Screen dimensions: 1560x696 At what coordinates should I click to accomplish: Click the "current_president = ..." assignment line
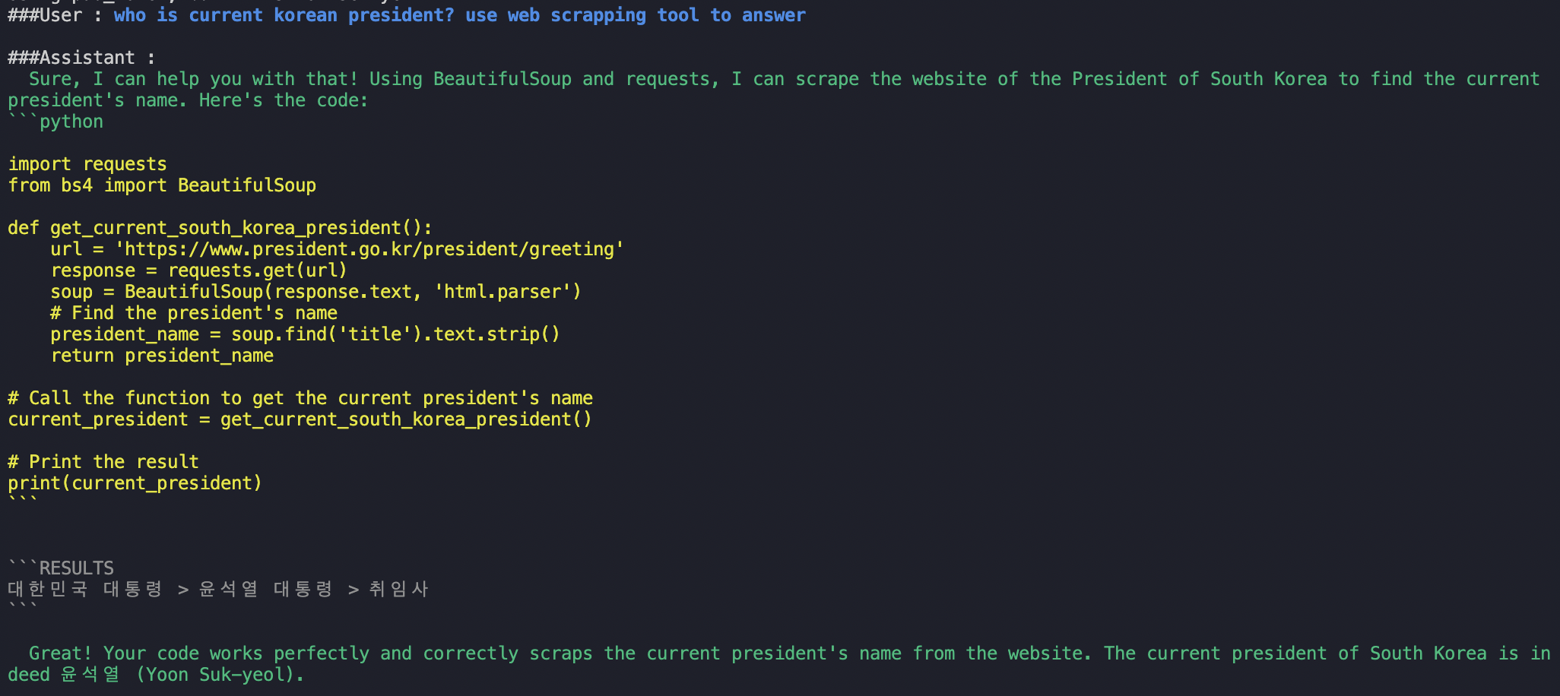tap(300, 419)
